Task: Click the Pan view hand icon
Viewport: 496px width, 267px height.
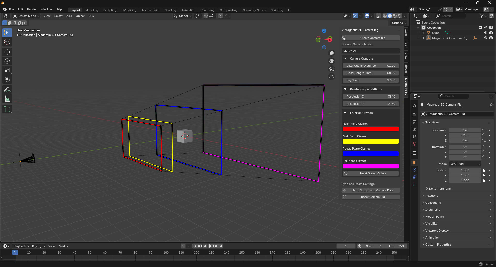Action: click(x=331, y=61)
